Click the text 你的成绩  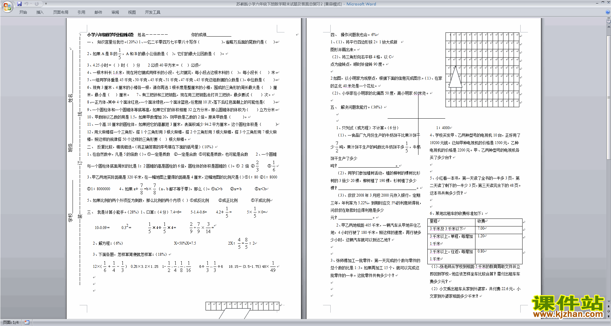point(199,35)
